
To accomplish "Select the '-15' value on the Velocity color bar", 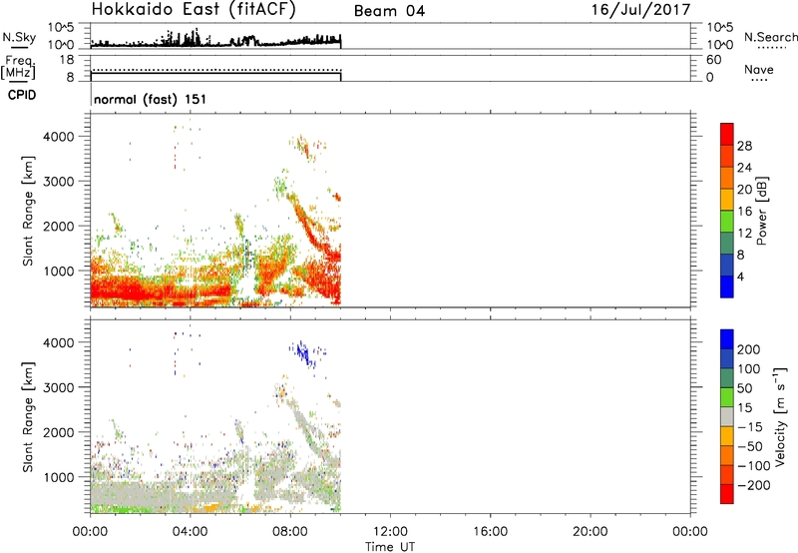I will coord(750,427).
